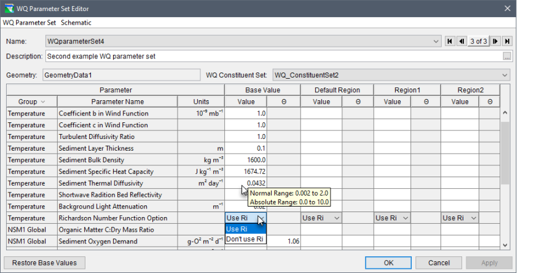Click the Units column header

coord(201,101)
